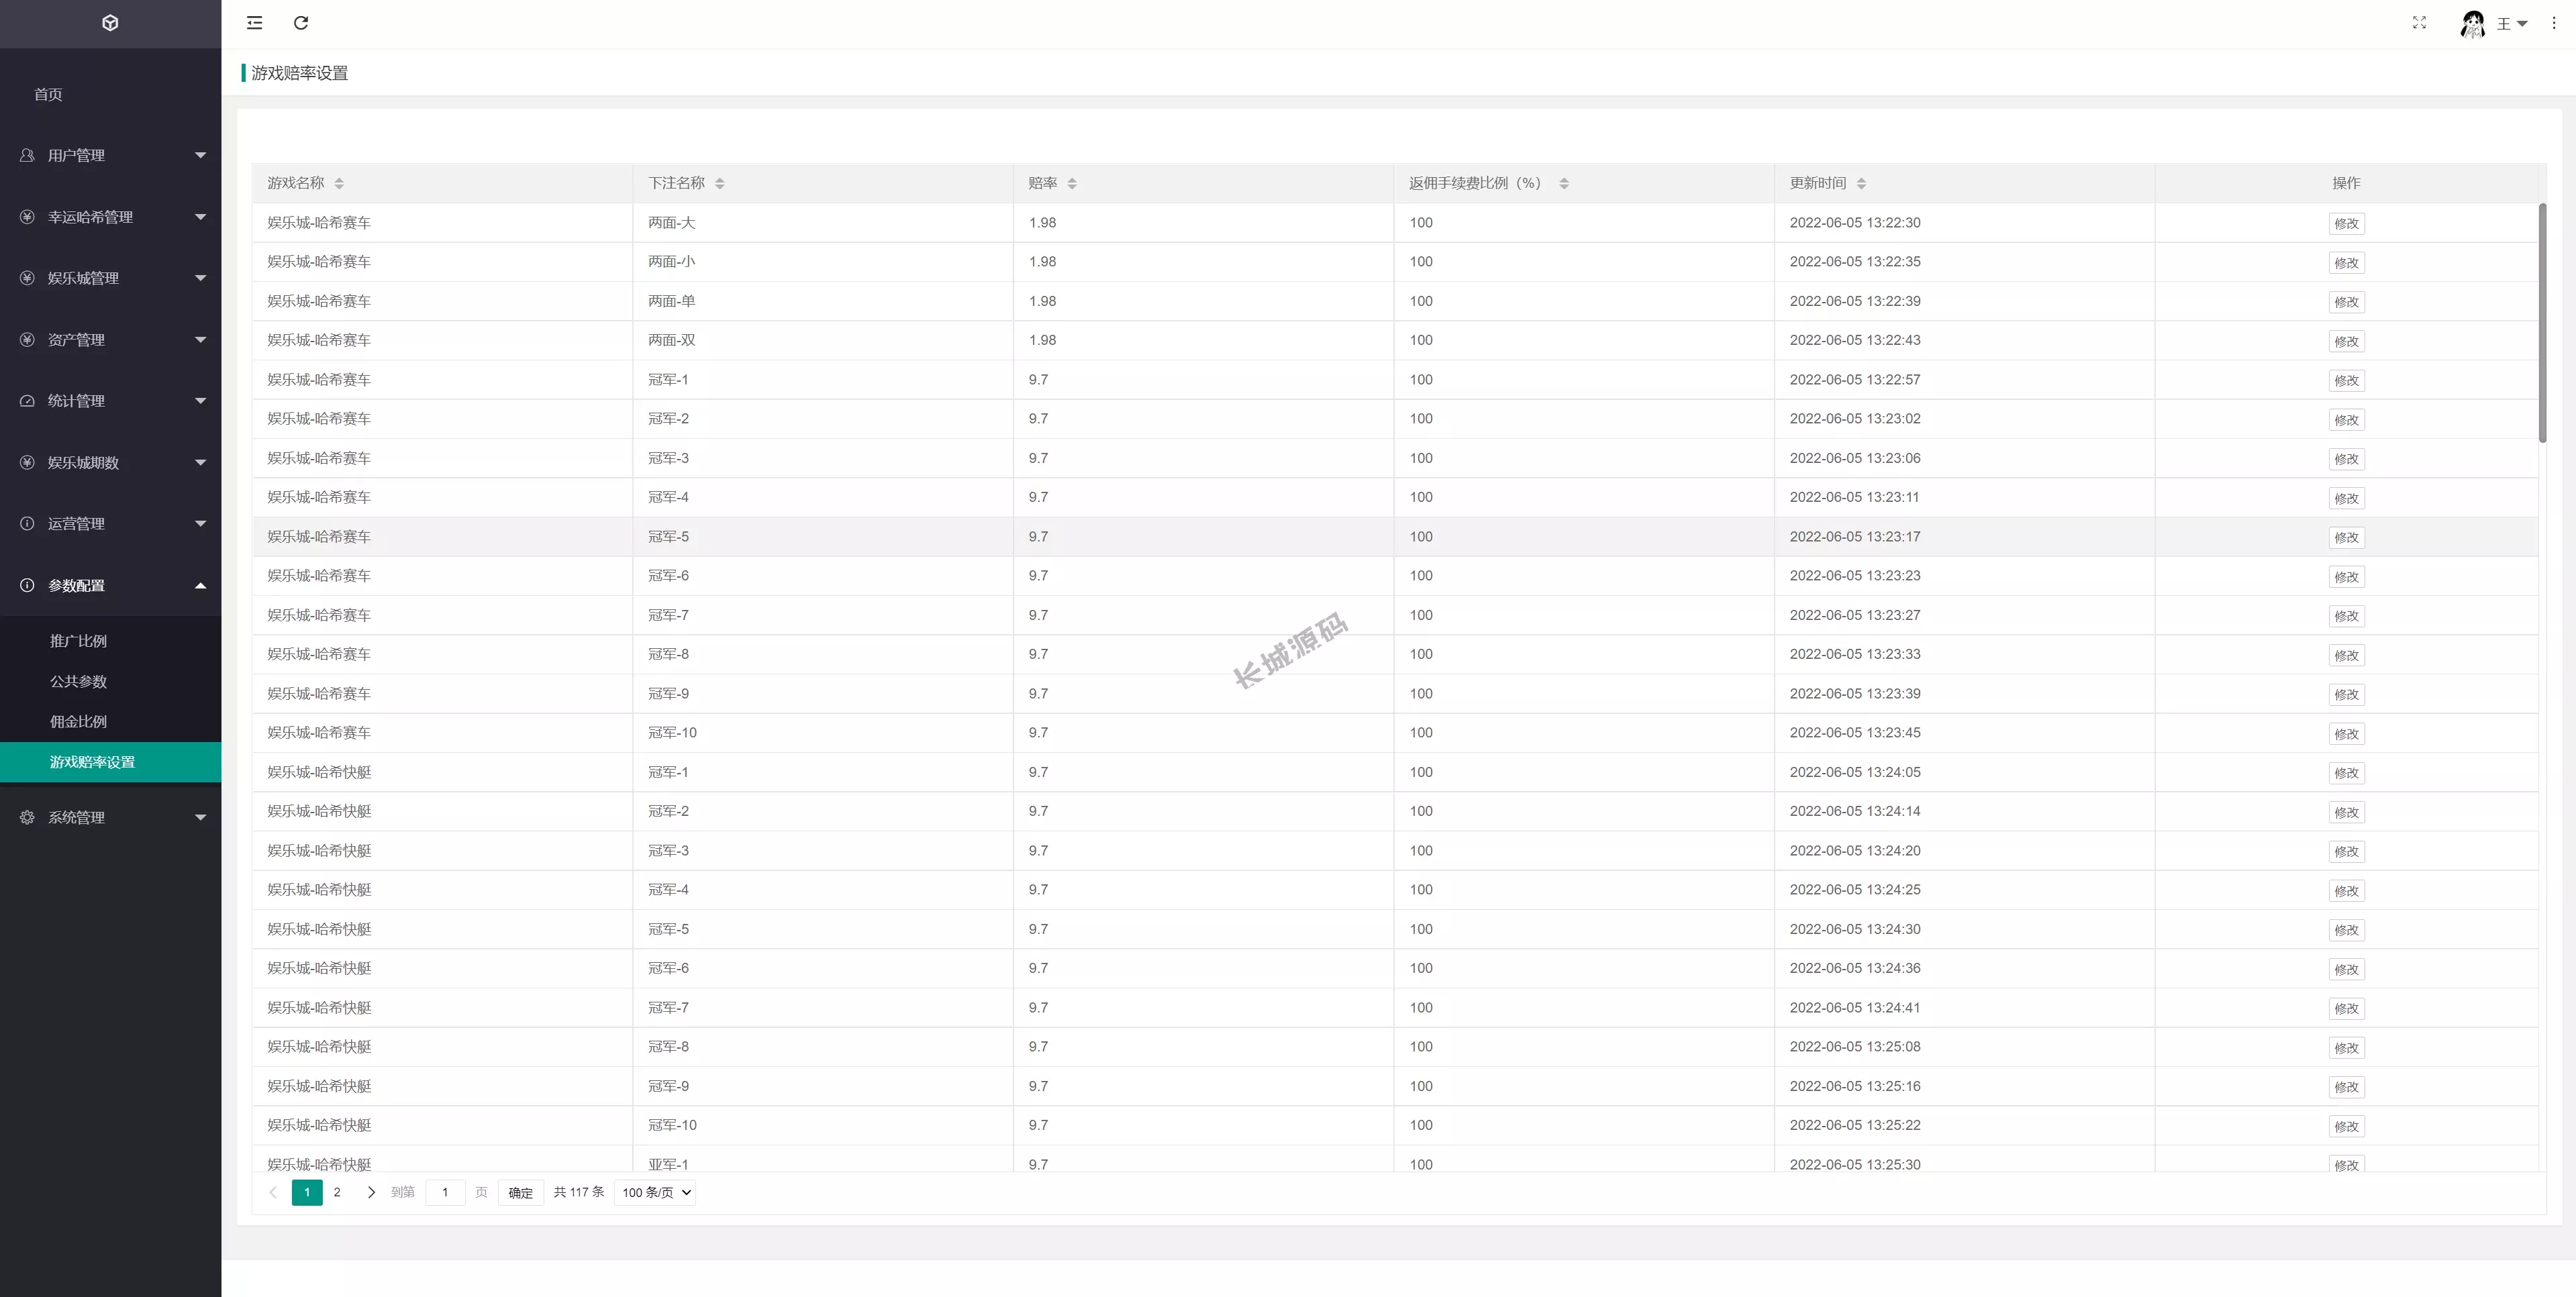
Task: Click the 参数配置 info icon
Action: (27, 585)
